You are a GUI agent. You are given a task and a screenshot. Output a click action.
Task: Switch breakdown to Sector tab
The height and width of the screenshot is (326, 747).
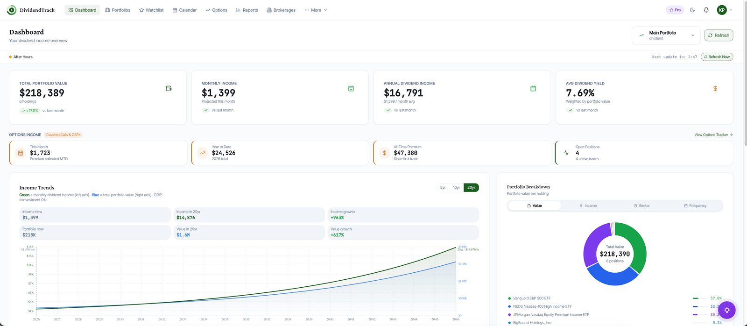pyautogui.click(x=642, y=206)
